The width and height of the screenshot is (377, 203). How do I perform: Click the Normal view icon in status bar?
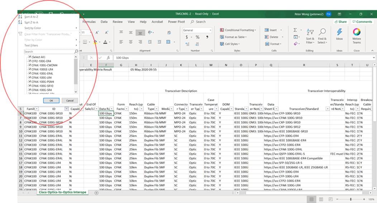[x=311, y=199]
